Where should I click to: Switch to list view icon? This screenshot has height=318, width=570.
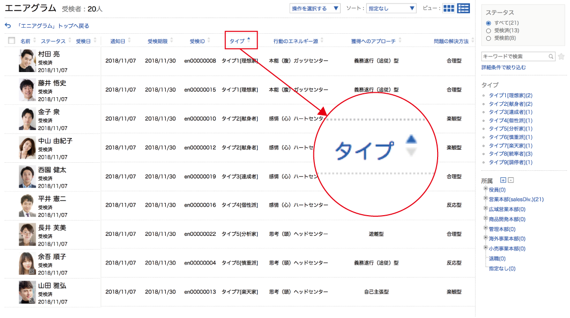[463, 9]
